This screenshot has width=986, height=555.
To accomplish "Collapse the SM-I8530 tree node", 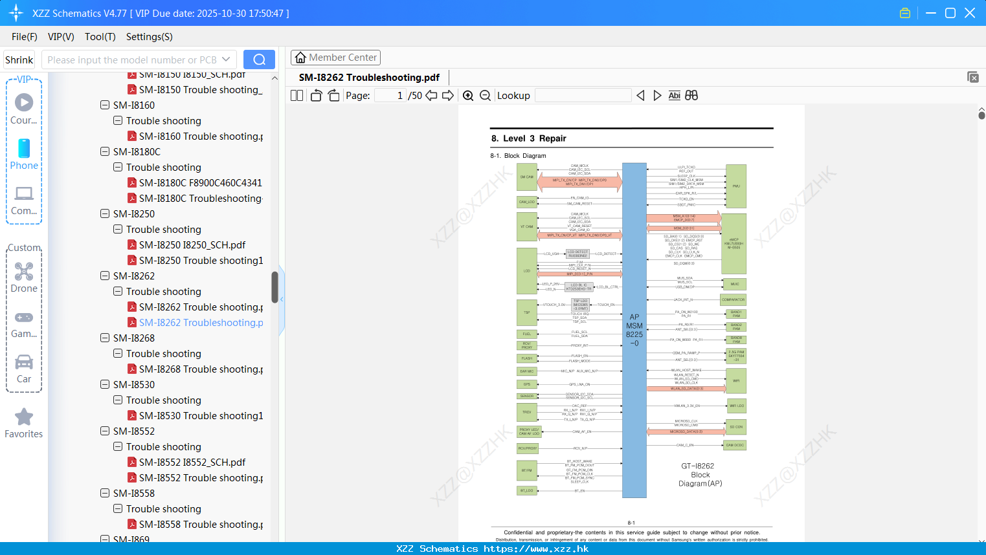I will (x=105, y=384).
